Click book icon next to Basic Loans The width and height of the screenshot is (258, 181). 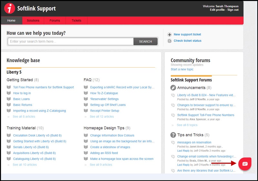(9, 99)
